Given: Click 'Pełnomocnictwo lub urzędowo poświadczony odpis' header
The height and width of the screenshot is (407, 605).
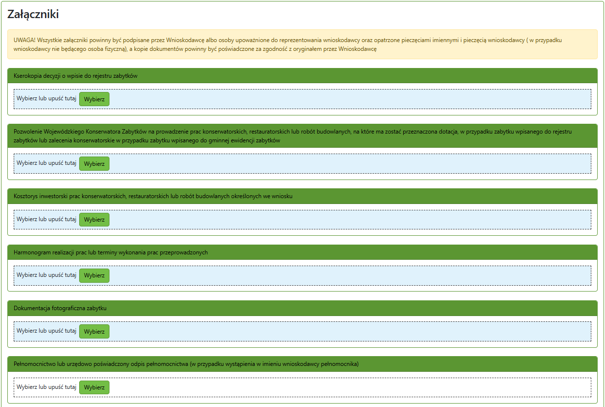Looking at the screenshot, I should coord(186,364).
